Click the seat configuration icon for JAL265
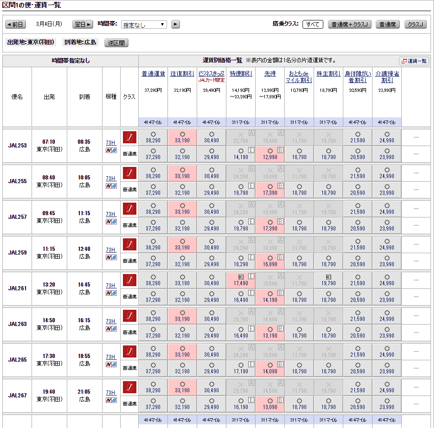This screenshot has height=428, width=437. [x=111, y=364]
